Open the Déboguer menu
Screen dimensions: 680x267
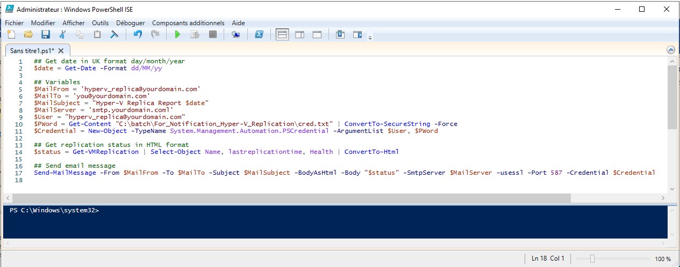coord(131,23)
